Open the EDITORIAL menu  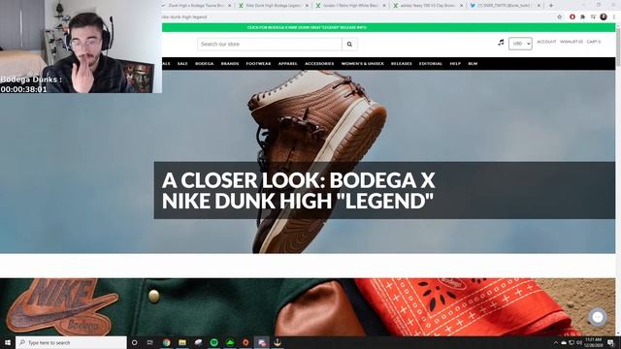[431, 64]
